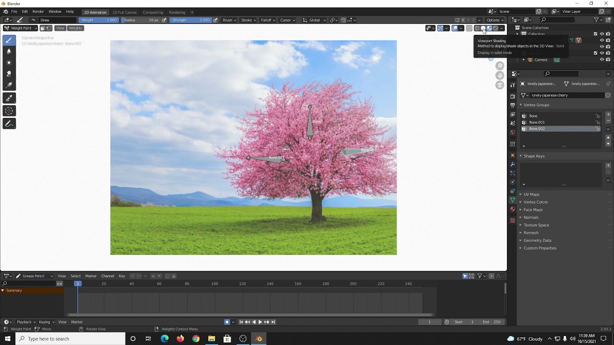Select the Draw weight brush tool

[x=9, y=40]
